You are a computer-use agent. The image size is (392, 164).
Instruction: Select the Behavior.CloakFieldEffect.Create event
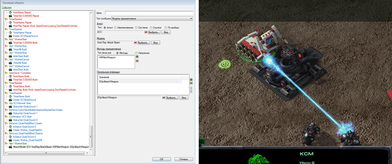tap(25, 123)
